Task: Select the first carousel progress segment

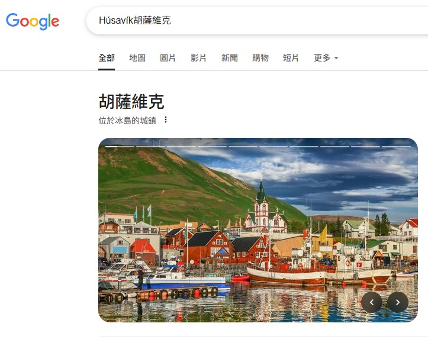Action: tap(120, 147)
